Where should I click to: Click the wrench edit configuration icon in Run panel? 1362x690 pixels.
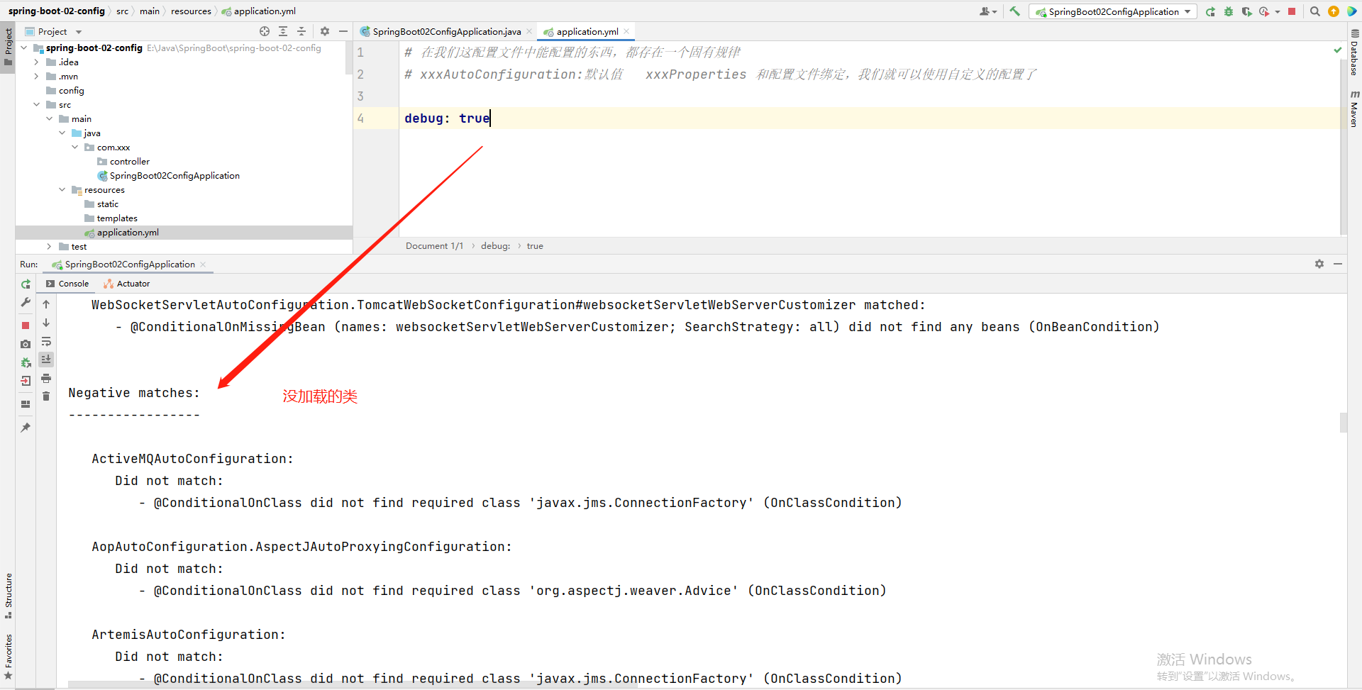26,303
